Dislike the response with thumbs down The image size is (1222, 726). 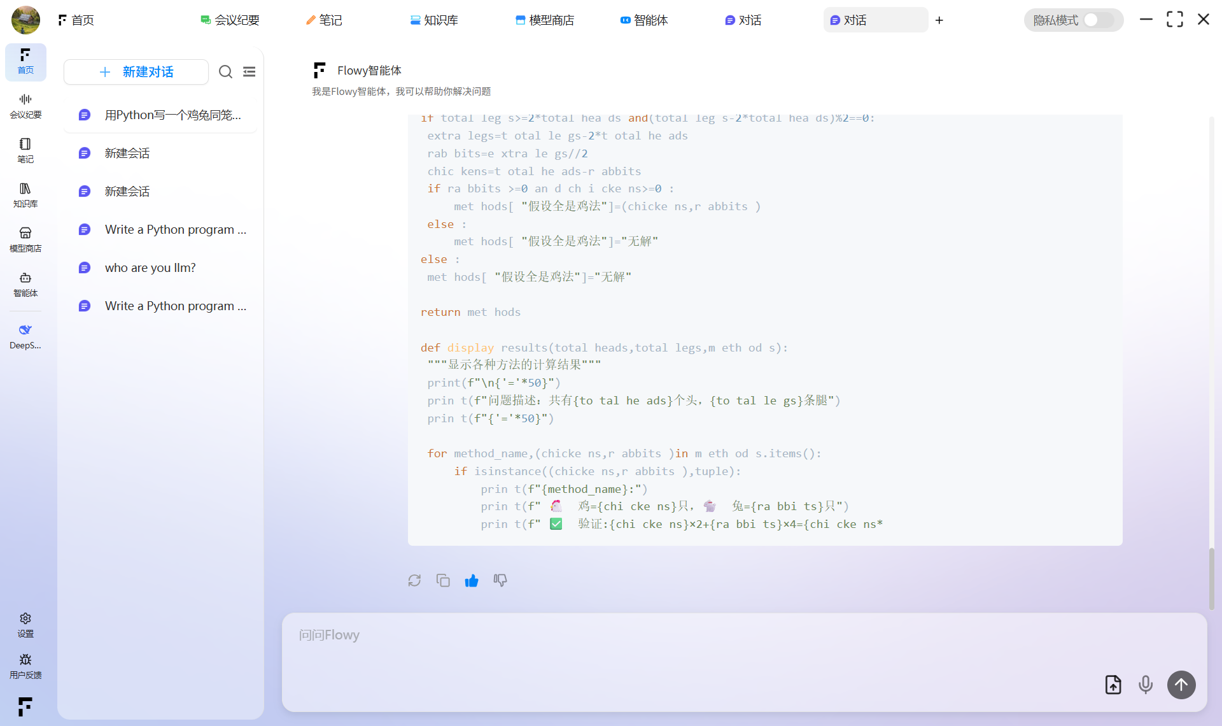[x=500, y=580]
